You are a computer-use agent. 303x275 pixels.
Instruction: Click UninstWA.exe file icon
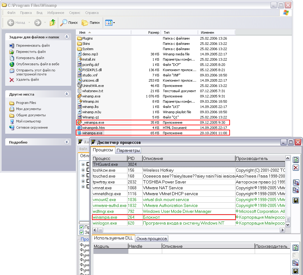click(x=80, y=85)
